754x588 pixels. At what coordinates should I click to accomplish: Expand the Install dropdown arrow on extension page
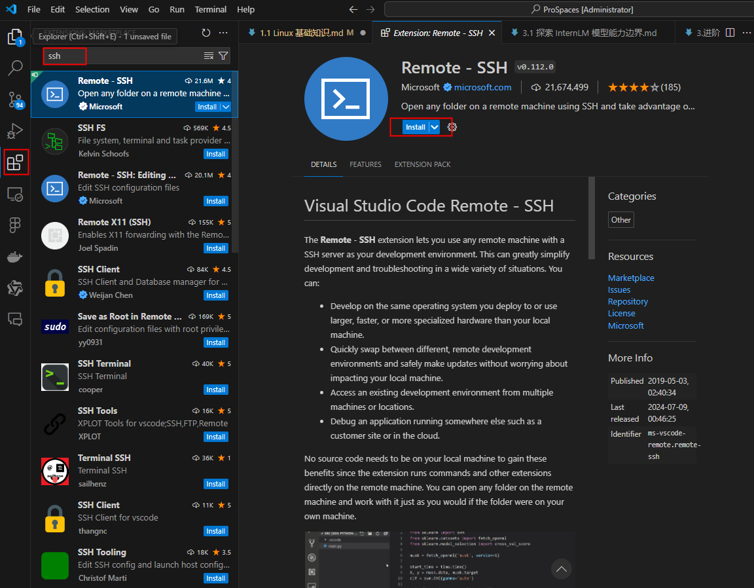pyautogui.click(x=435, y=127)
